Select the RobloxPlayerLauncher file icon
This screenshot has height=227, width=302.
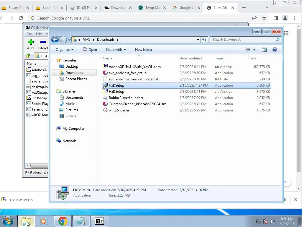click(105, 98)
